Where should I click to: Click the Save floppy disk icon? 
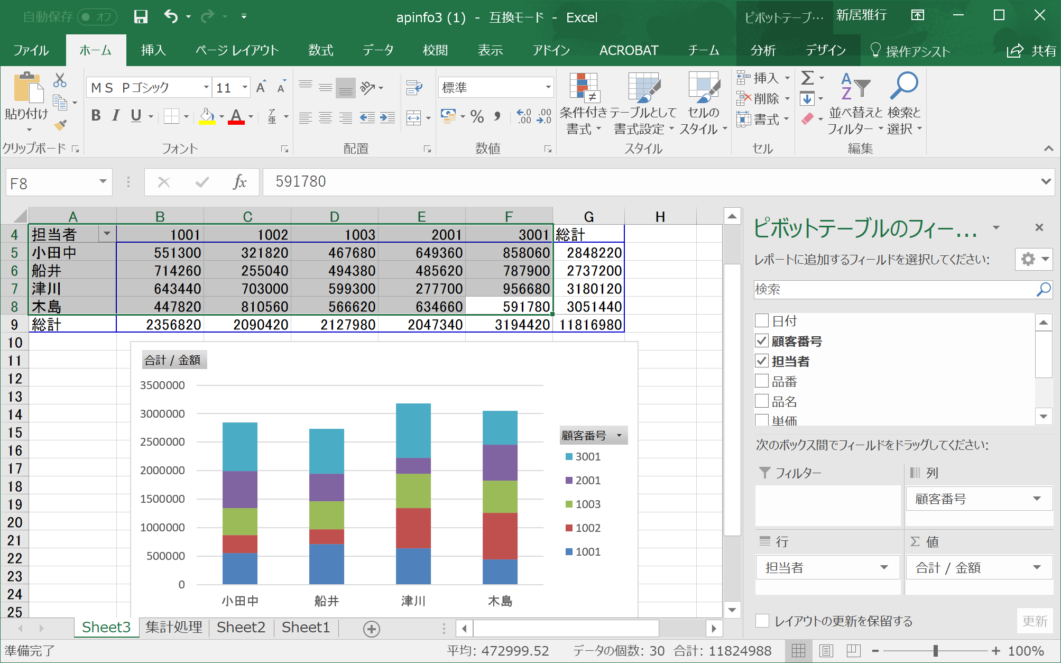[141, 17]
